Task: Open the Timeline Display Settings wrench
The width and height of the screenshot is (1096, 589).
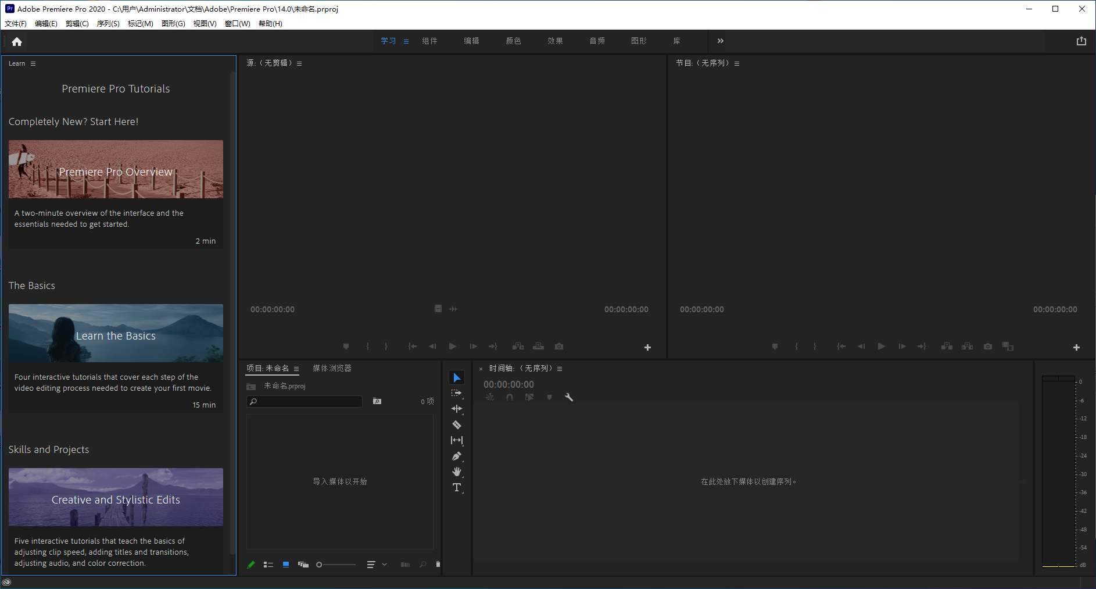Action: coord(569,397)
